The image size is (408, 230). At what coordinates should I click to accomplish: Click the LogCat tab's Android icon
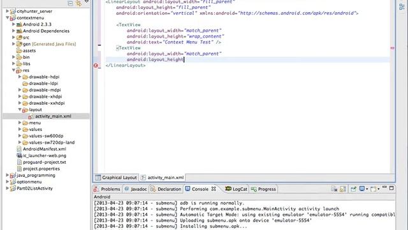tap(228, 188)
